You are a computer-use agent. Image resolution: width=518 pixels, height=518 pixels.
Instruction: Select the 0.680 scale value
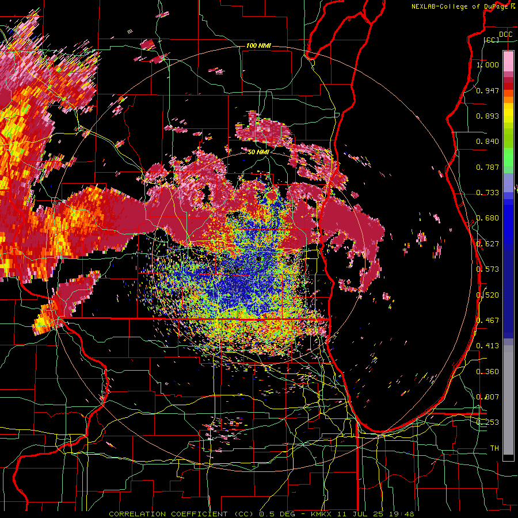tap(487, 218)
